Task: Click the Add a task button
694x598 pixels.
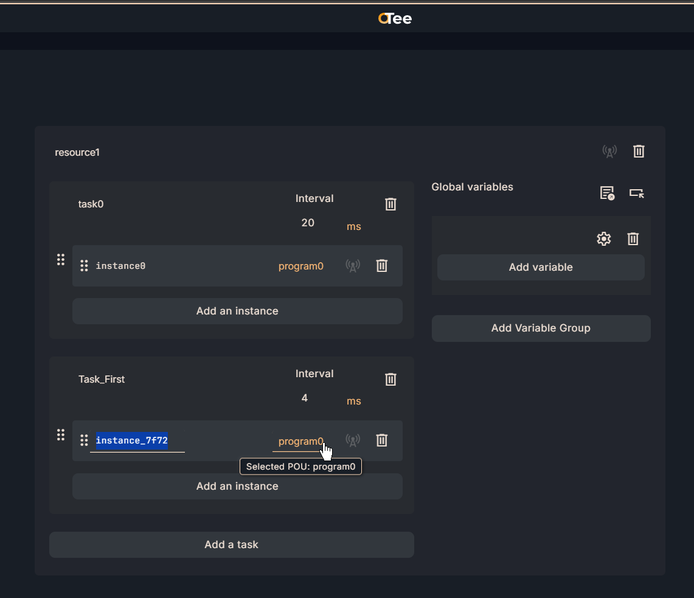Action: click(231, 544)
